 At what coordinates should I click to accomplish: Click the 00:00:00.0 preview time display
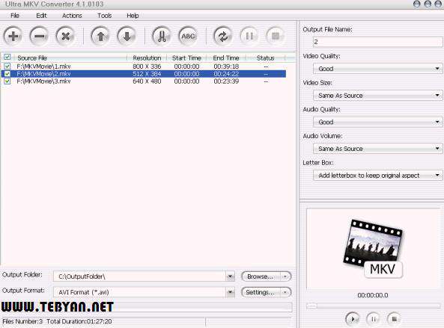373,295
